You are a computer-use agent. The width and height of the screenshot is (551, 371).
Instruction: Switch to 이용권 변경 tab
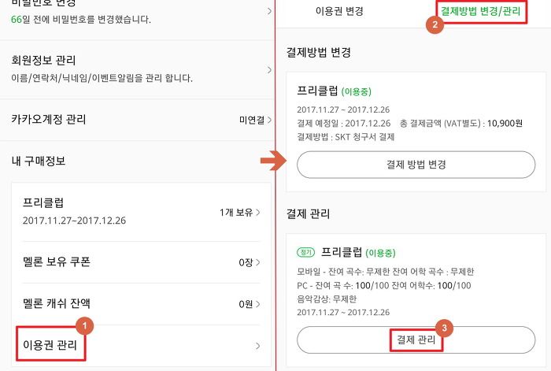coord(339,11)
